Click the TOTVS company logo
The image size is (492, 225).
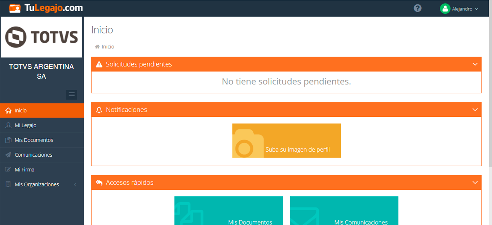point(41,37)
